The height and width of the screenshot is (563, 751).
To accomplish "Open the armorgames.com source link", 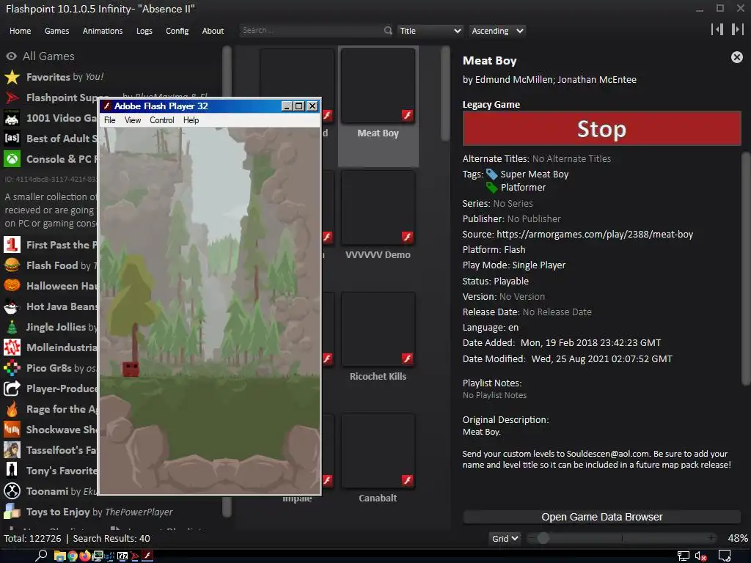I will pos(595,234).
